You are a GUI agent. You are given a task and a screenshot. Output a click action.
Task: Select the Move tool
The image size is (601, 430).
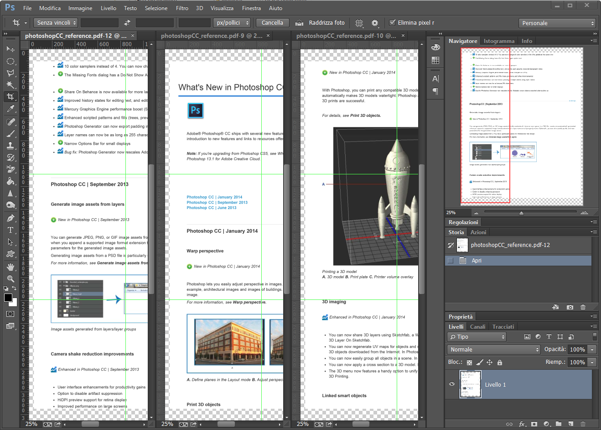pyautogui.click(x=10, y=49)
